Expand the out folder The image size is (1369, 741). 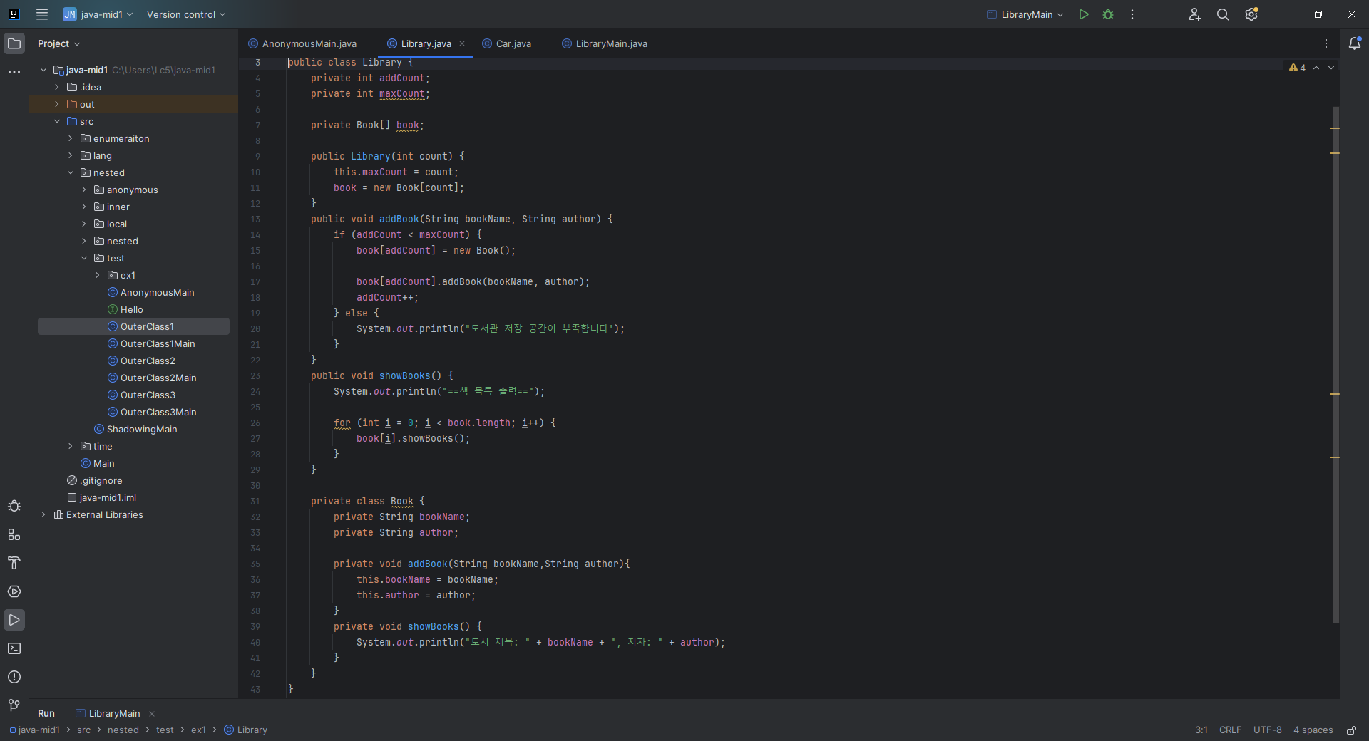tap(57, 104)
